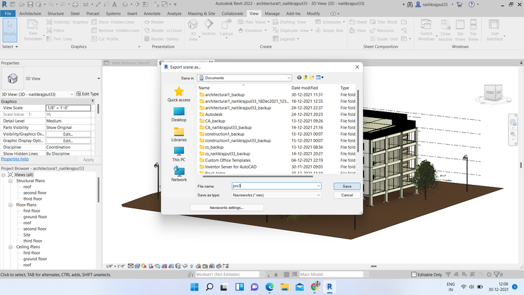Collapse the Ceiling Plans tree node
The width and height of the screenshot is (524, 295).
(10, 247)
